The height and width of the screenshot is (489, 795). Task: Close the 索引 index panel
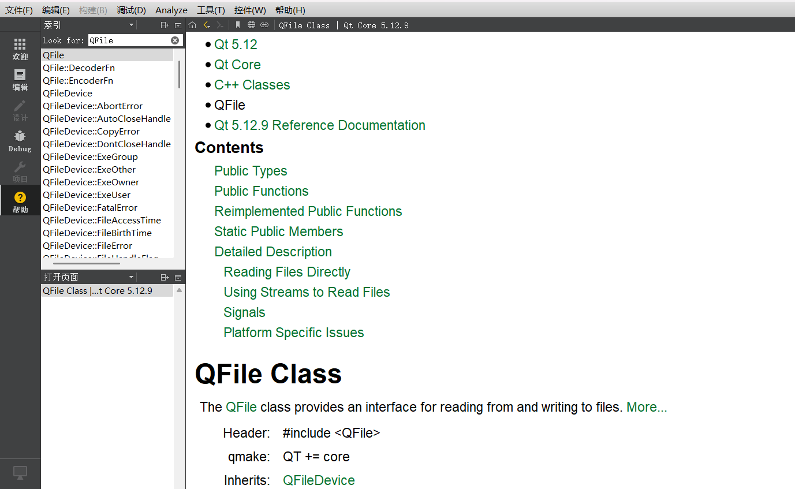pos(178,25)
